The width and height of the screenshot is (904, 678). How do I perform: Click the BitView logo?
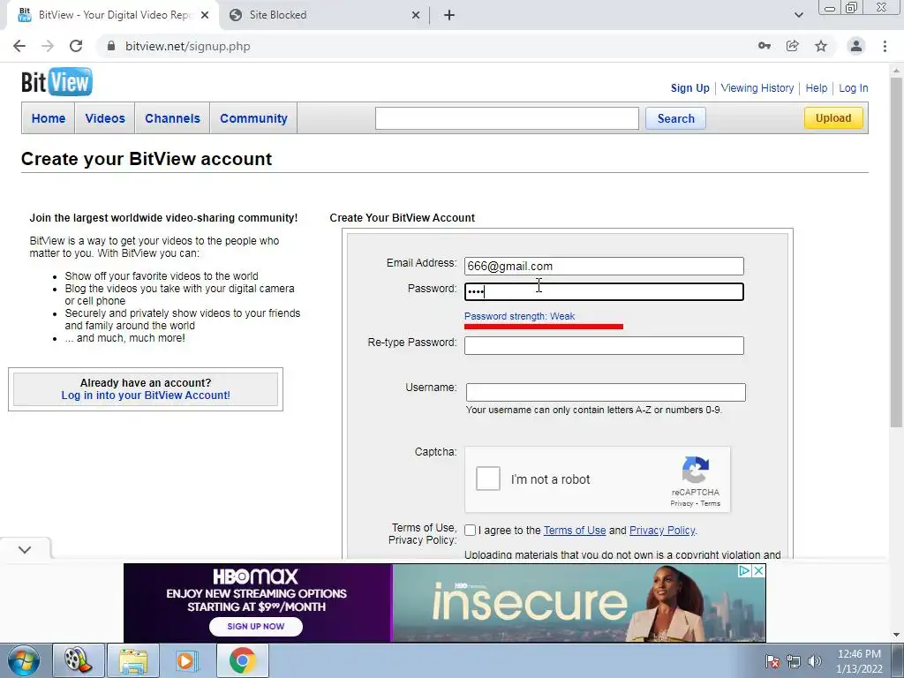56,81
